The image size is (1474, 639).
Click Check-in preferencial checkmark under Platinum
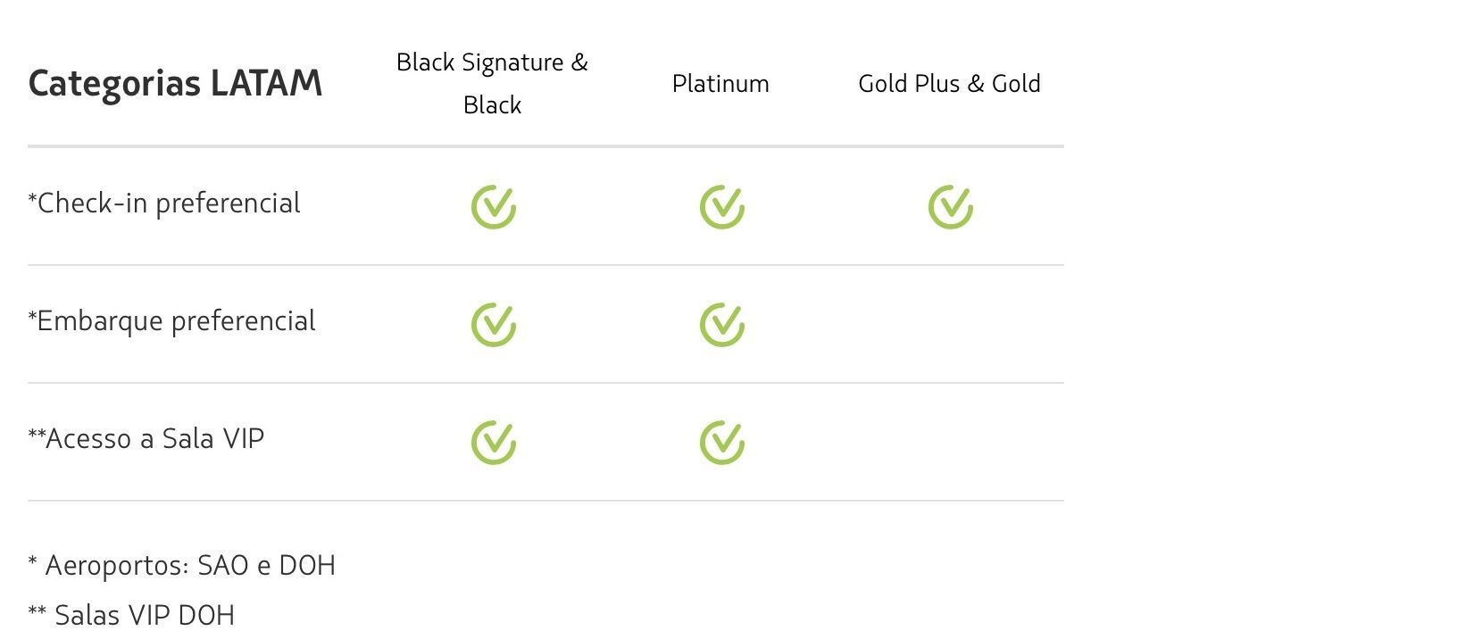coord(721,207)
